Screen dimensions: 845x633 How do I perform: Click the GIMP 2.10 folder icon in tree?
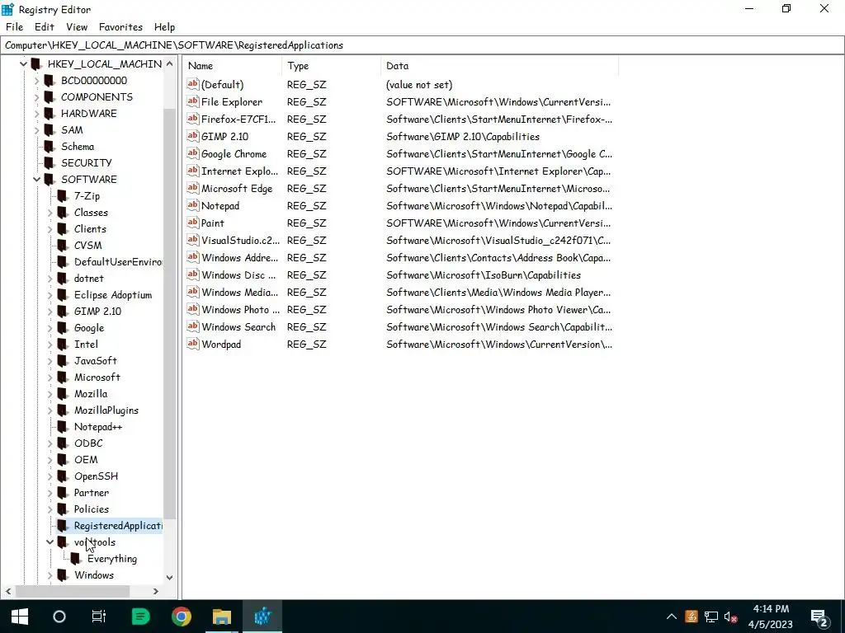63,312
